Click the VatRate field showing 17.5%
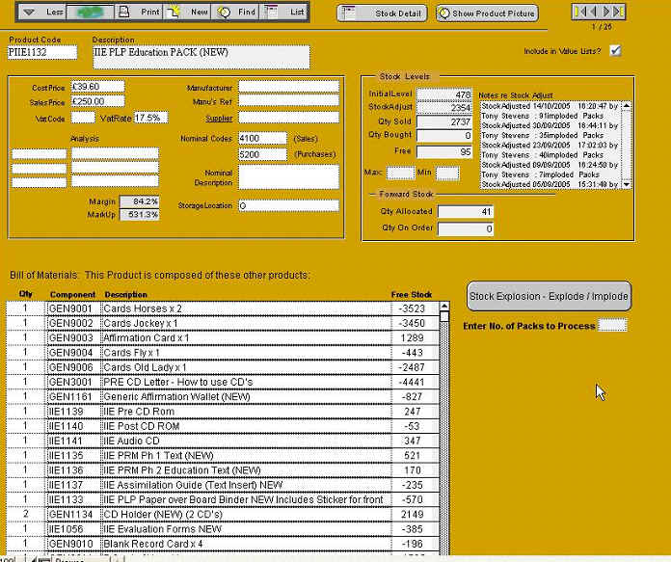This screenshot has width=671, height=562. click(x=150, y=118)
